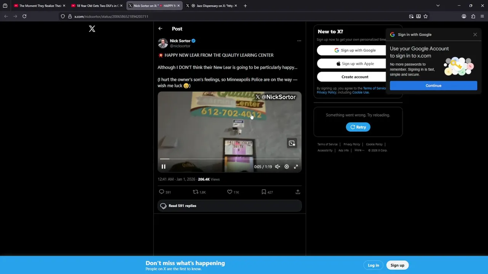Switch to the Jazz Dispensary on X tab
Viewport: 488px width, 274px height.
(212, 6)
